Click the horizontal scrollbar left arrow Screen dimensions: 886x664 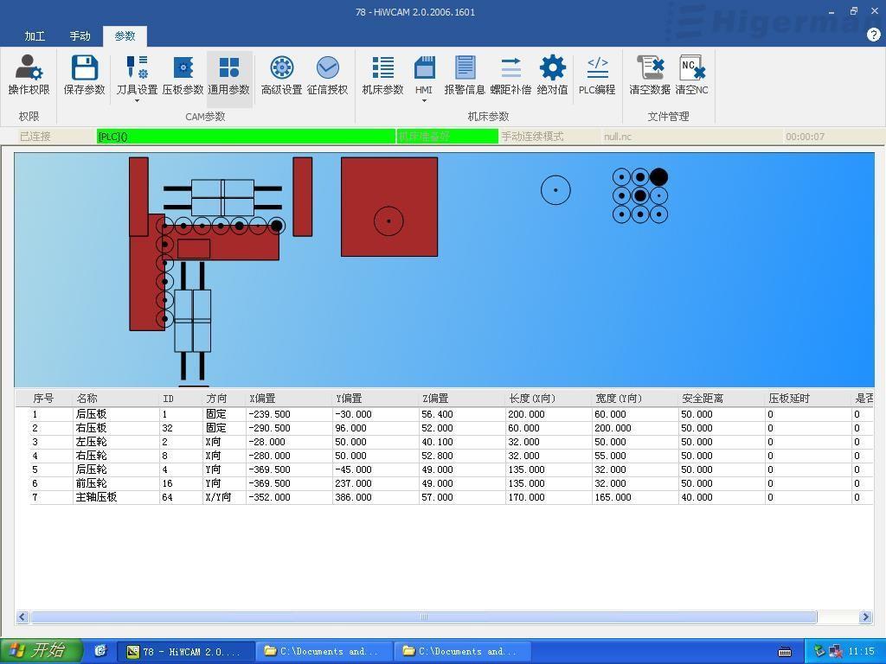click(x=22, y=617)
